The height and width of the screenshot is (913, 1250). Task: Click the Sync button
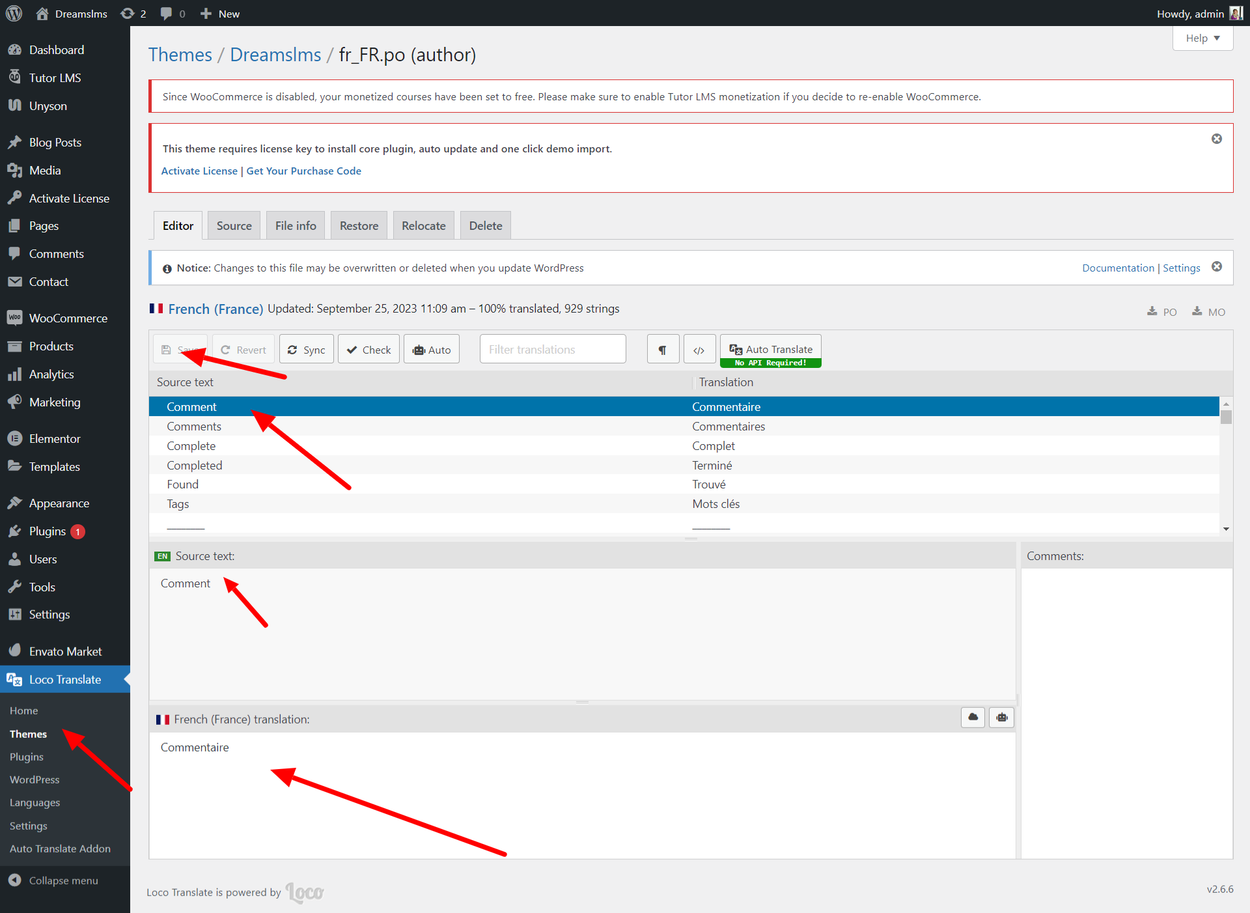coord(307,350)
